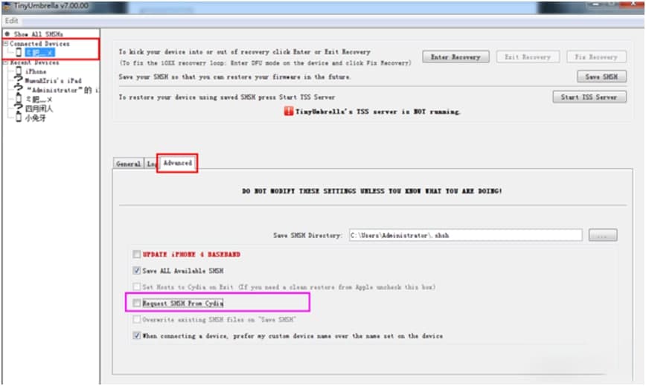The width and height of the screenshot is (646, 386).
Task: Collapse the Recent Devices tree node
Action: pos(6,62)
